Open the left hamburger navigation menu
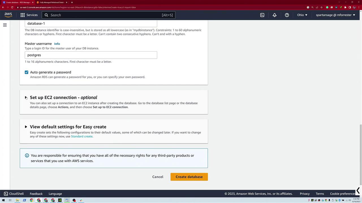The height and width of the screenshot is (203, 362). (x=5, y=25)
